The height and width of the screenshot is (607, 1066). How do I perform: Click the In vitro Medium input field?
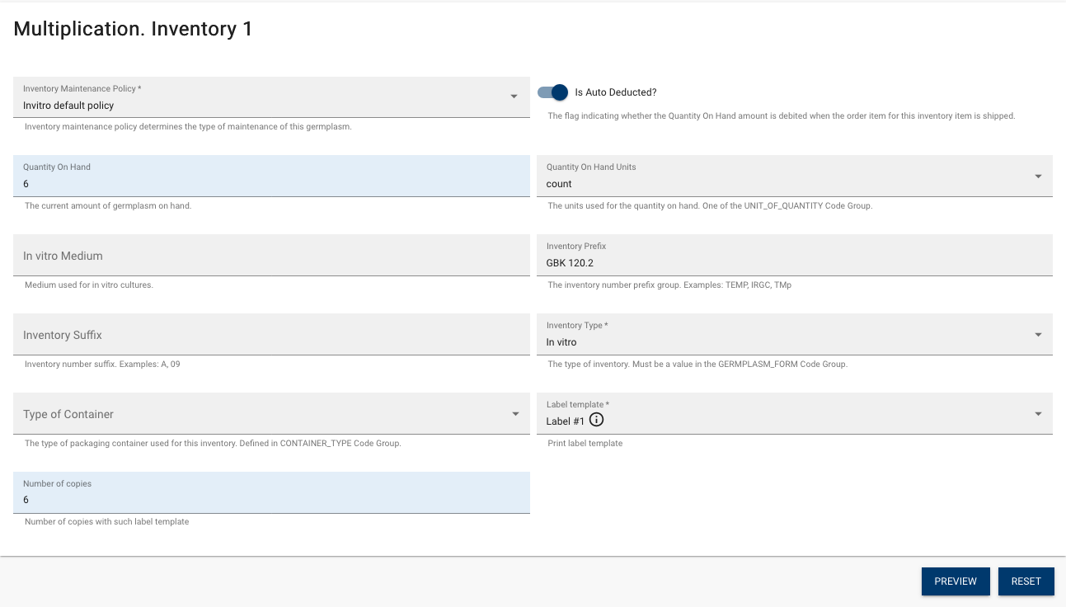[271, 255]
